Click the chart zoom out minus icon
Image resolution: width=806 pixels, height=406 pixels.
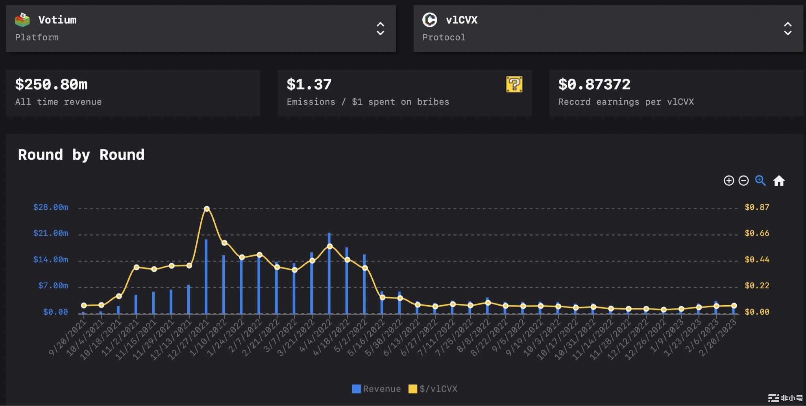[743, 181]
